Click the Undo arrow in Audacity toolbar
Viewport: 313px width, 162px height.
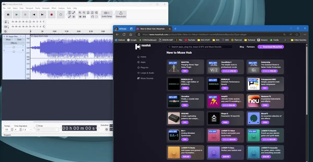click(x=92, y=17)
